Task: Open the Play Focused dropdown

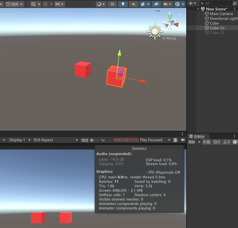Action: 155,140
